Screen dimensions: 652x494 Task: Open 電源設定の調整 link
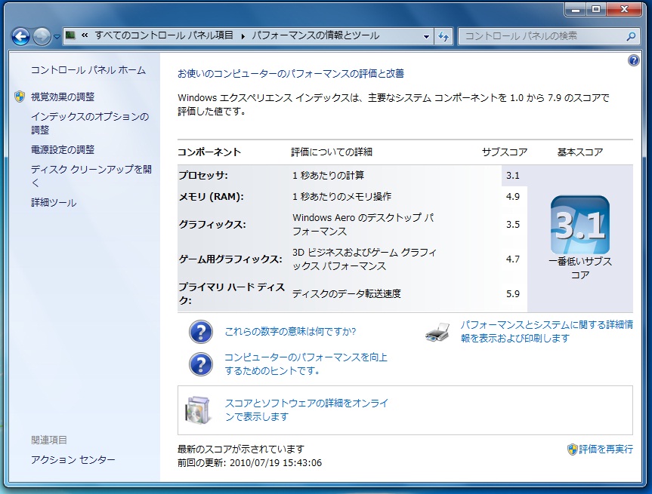pos(63,149)
